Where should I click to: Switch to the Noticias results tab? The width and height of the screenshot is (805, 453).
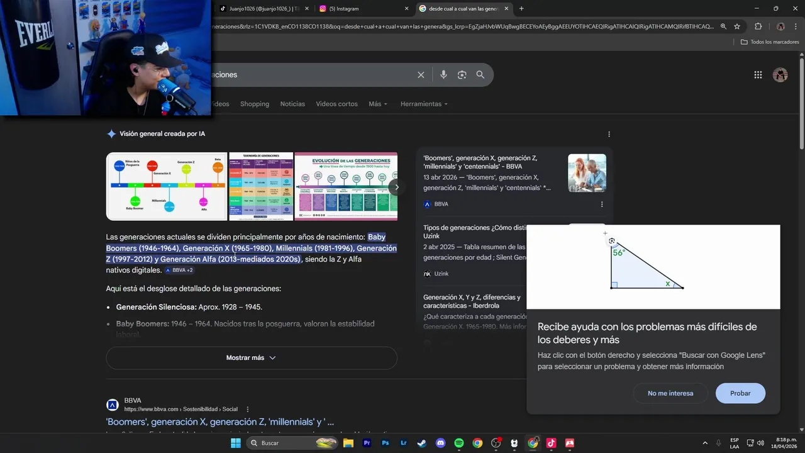coord(292,104)
